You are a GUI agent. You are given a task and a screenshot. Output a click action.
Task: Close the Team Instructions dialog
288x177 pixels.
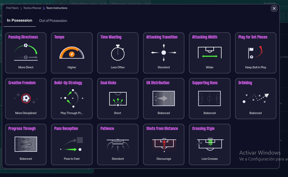coord(274,8)
